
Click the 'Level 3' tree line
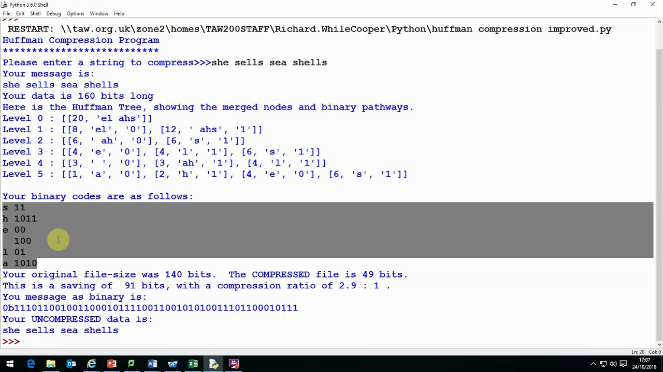162,152
